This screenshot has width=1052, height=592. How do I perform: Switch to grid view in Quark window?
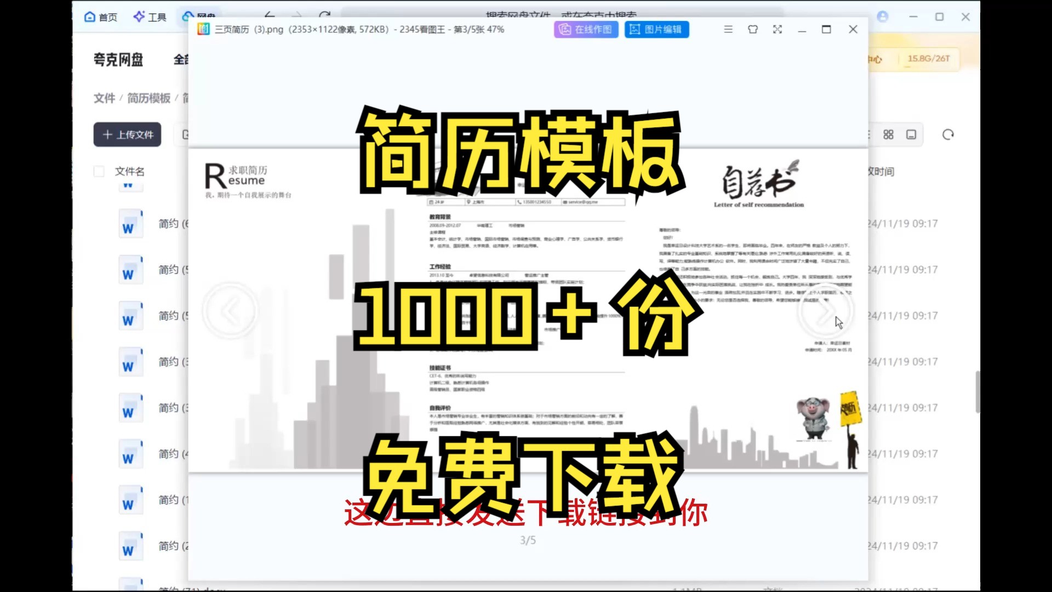pos(888,135)
